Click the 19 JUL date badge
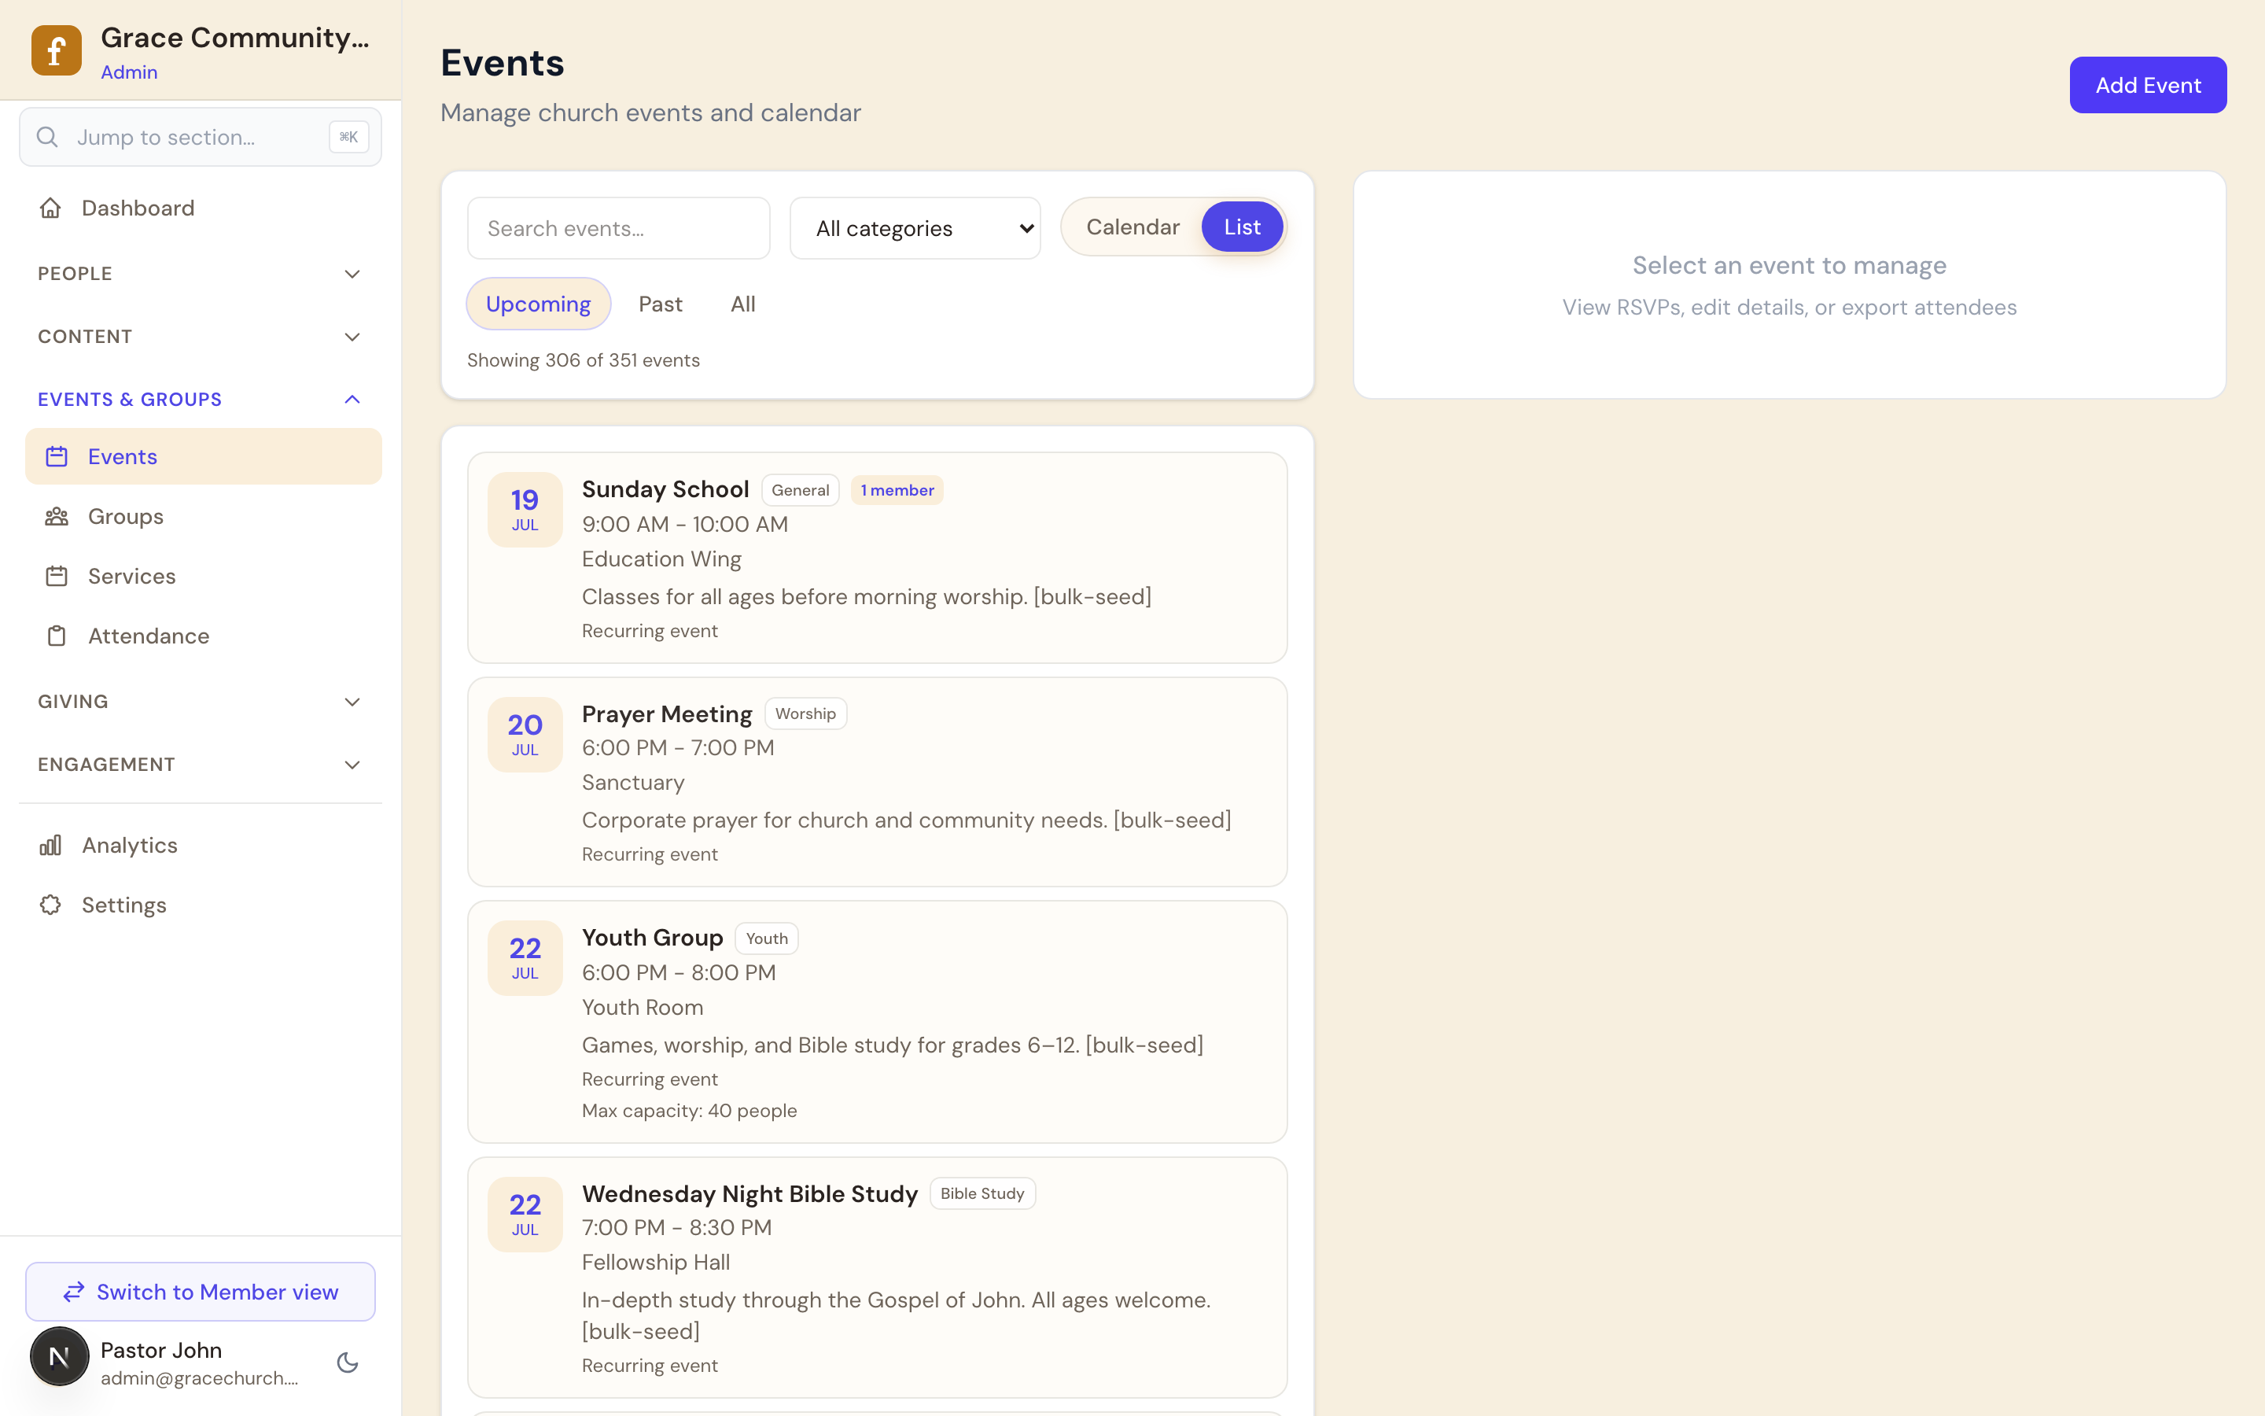2265x1416 pixels. pyautogui.click(x=525, y=510)
